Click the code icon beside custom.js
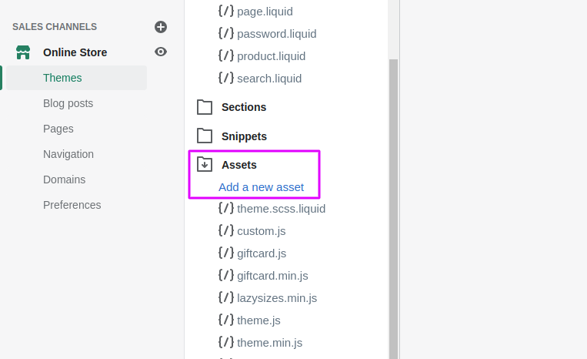This screenshot has height=359, width=587. [226, 230]
